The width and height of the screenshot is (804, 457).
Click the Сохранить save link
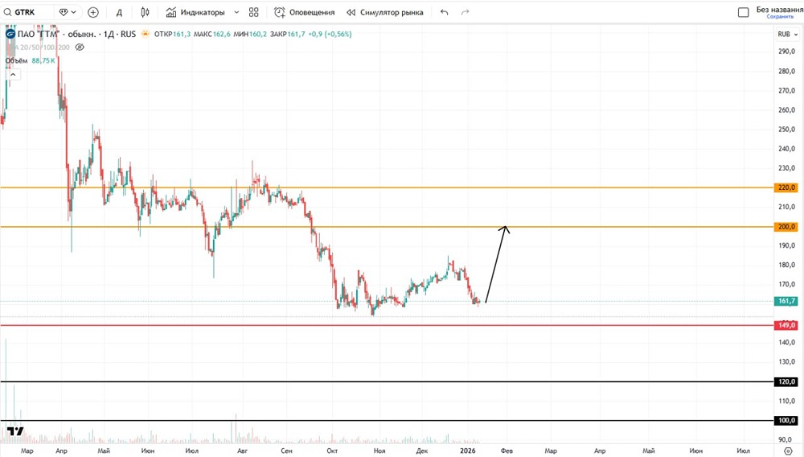click(780, 16)
